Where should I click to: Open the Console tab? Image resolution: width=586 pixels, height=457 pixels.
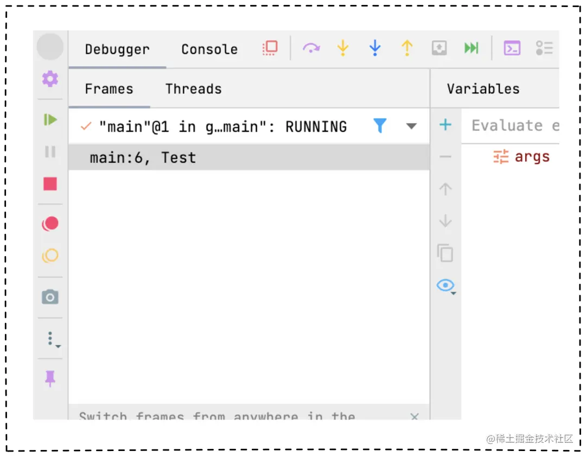pos(209,49)
